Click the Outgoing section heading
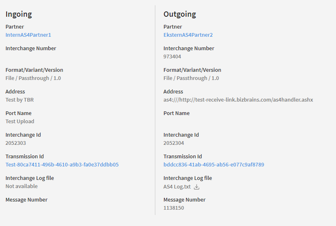Screen dimensions: 336x226 pos(180,14)
